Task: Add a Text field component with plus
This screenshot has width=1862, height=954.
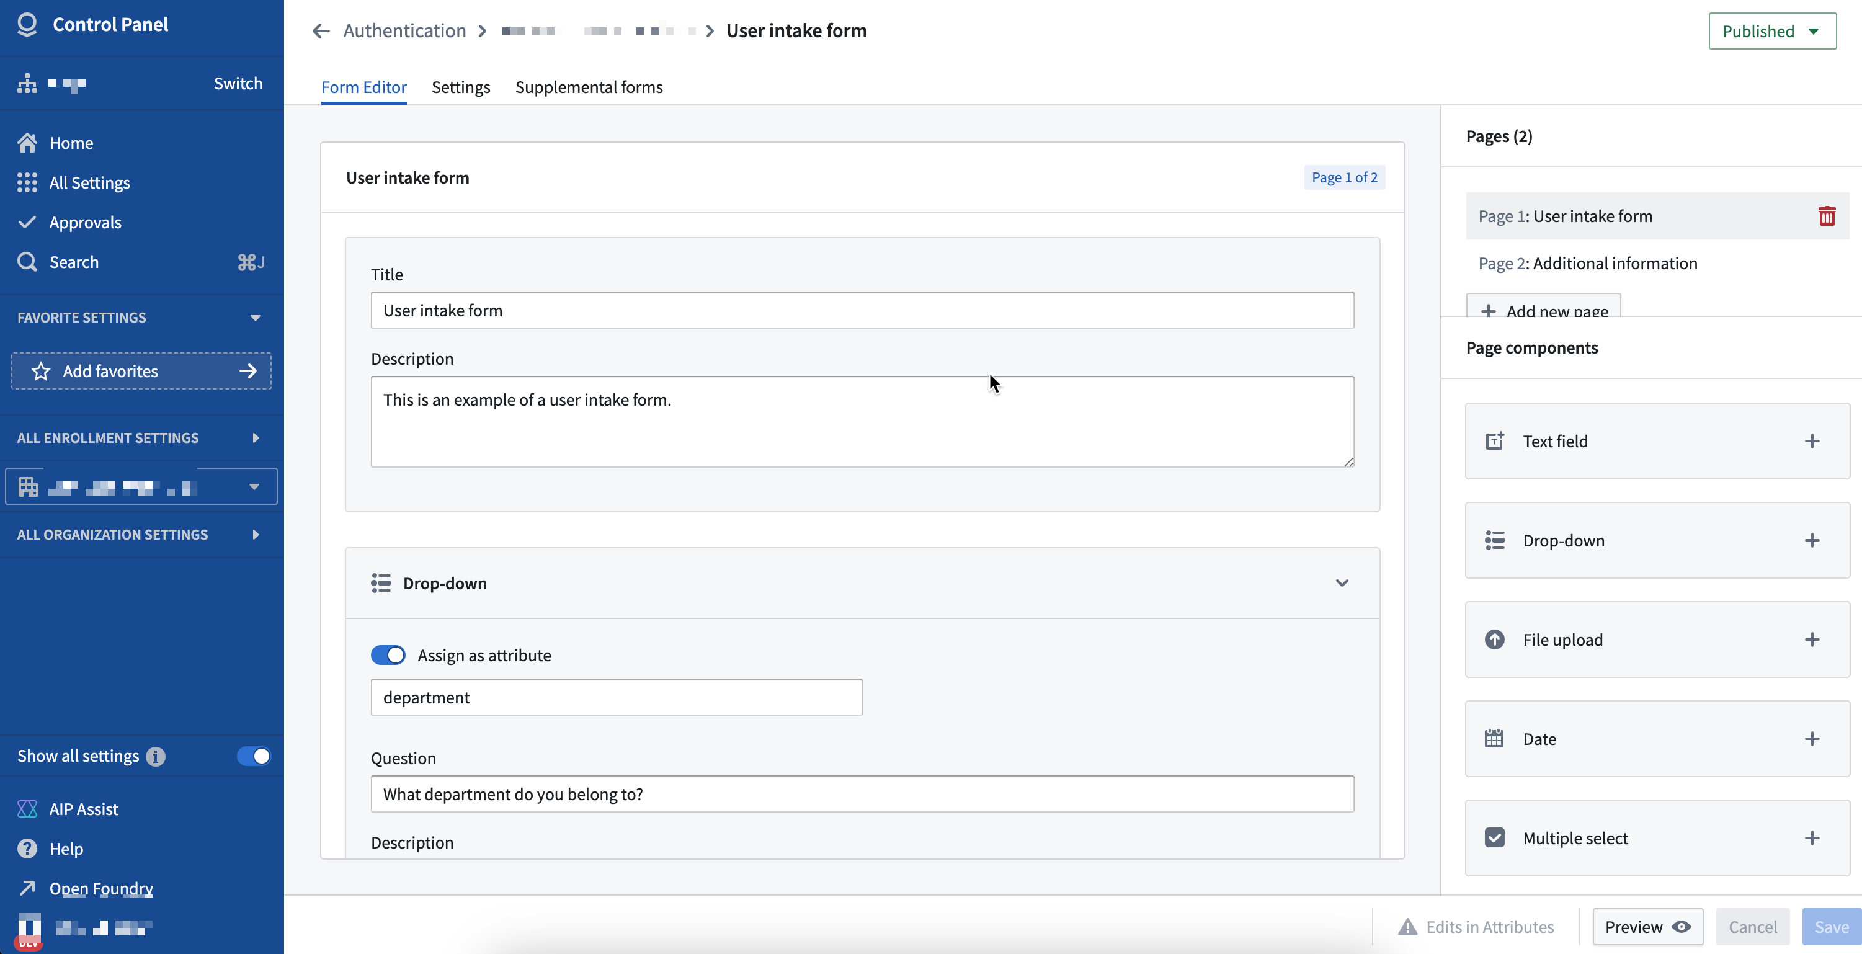Action: click(x=1811, y=442)
